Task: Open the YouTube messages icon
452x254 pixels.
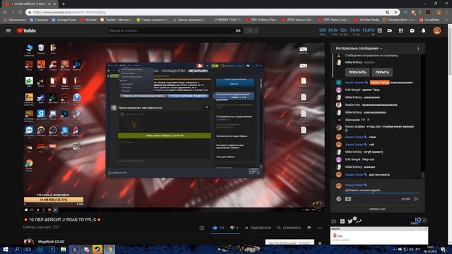Action: (412, 30)
